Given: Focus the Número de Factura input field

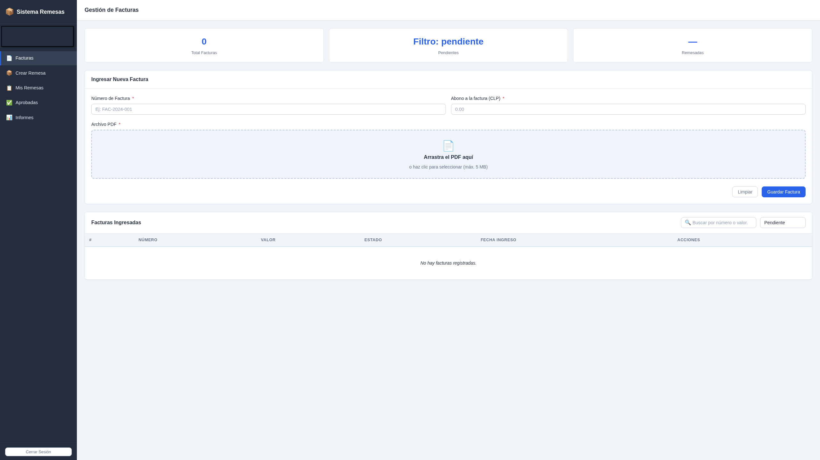Looking at the screenshot, I should [268, 109].
